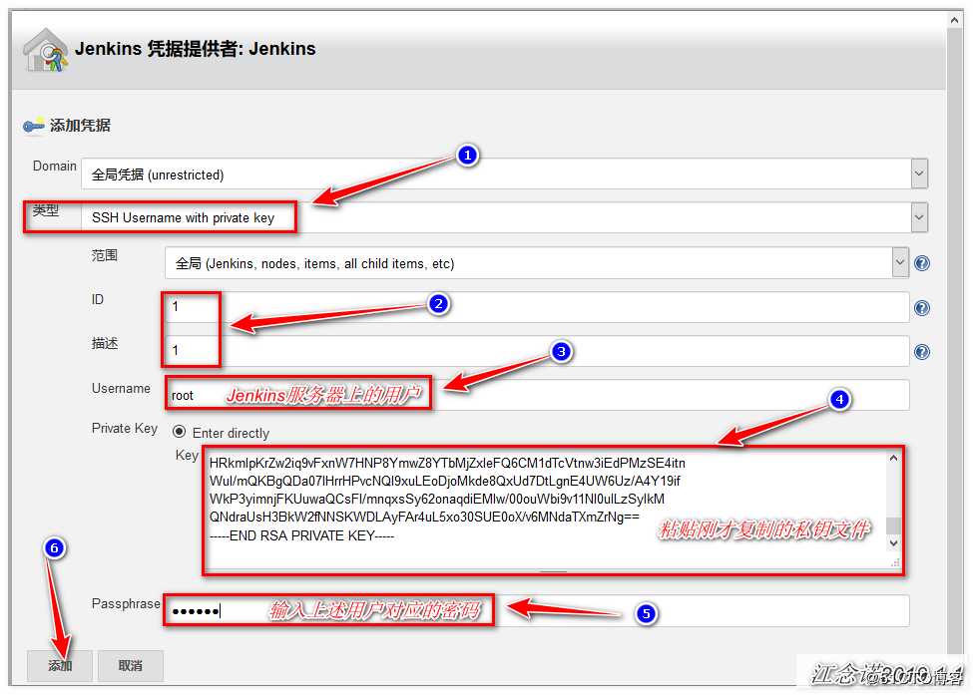The height and width of the screenshot is (695, 973).
Task: Click the 取消 cancel button
Action: [x=131, y=666]
